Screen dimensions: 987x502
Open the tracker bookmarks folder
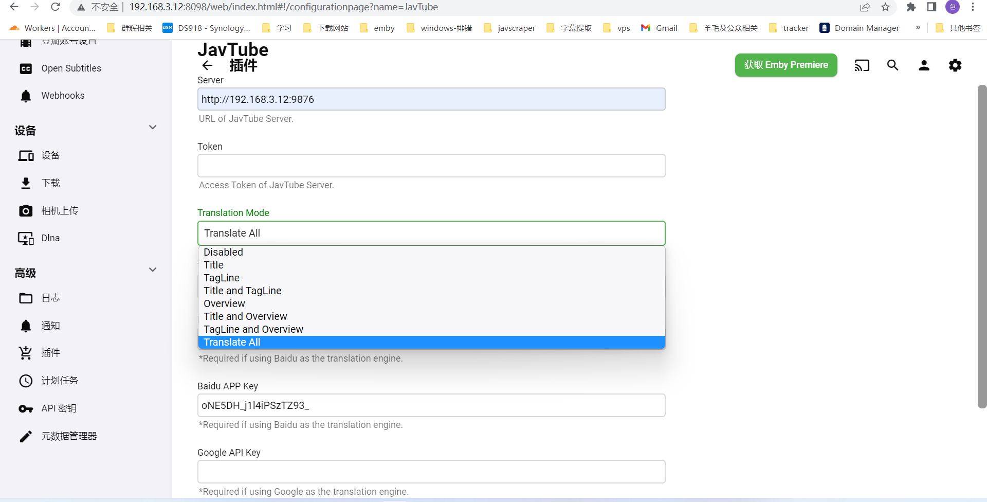(x=789, y=28)
